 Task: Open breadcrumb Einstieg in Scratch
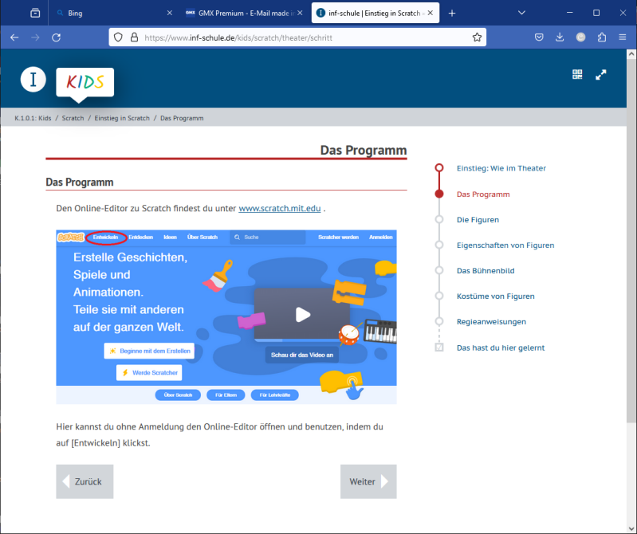point(122,118)
